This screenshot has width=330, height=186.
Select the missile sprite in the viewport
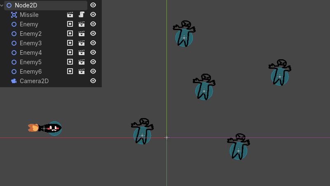pos(50,128)
